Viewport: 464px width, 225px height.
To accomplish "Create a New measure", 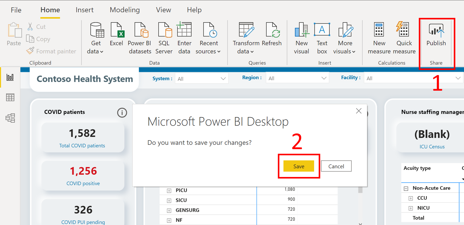I will pos(379,38).
